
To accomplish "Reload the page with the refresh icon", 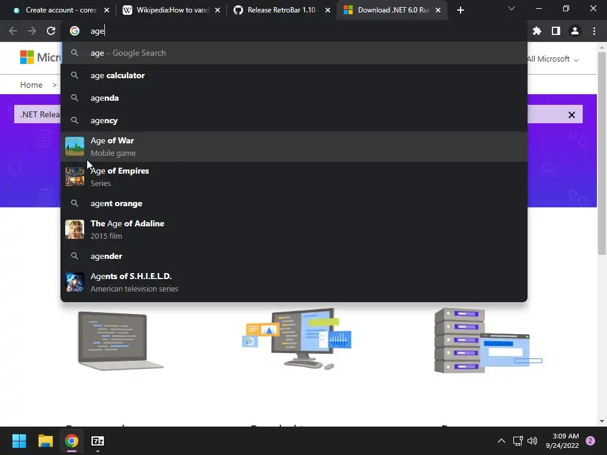I will 51,31.
